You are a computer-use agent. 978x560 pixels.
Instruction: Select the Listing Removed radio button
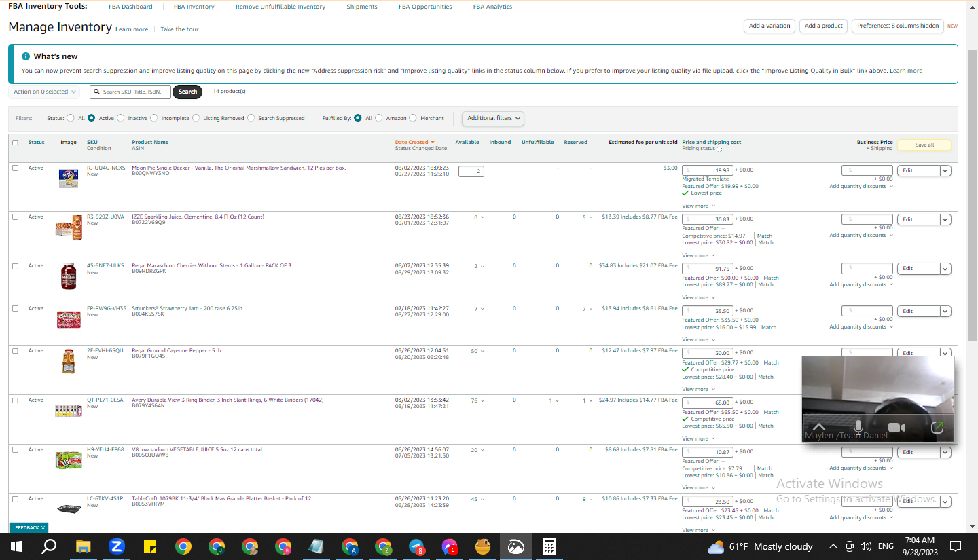click(196, 118)
